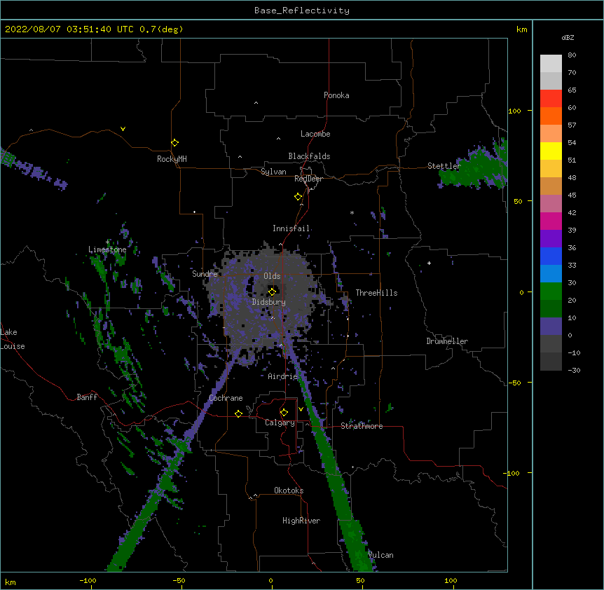Select the Banff label
The image size is (604, 590).
tap(87, 397)
